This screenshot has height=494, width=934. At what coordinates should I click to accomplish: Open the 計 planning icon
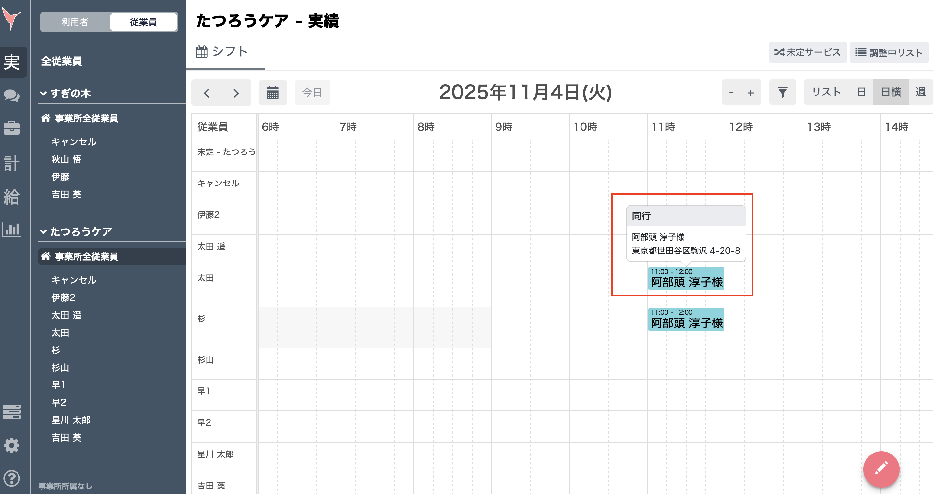point(12,163)
